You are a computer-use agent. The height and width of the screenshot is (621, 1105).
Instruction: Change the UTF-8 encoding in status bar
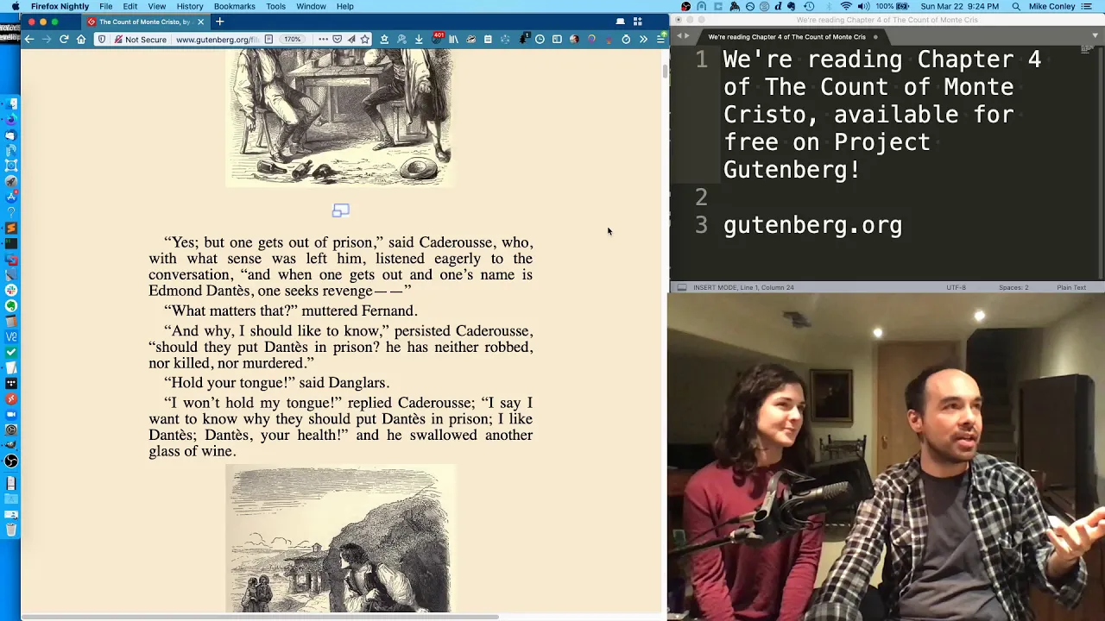coord(956,287)
